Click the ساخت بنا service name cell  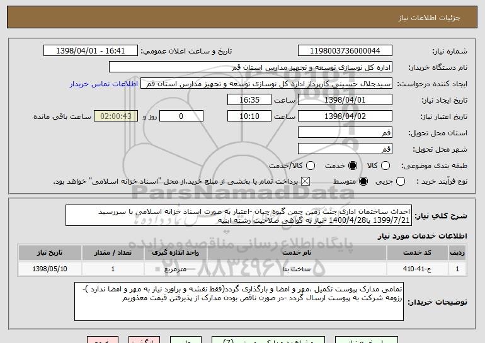click(297, 269)
